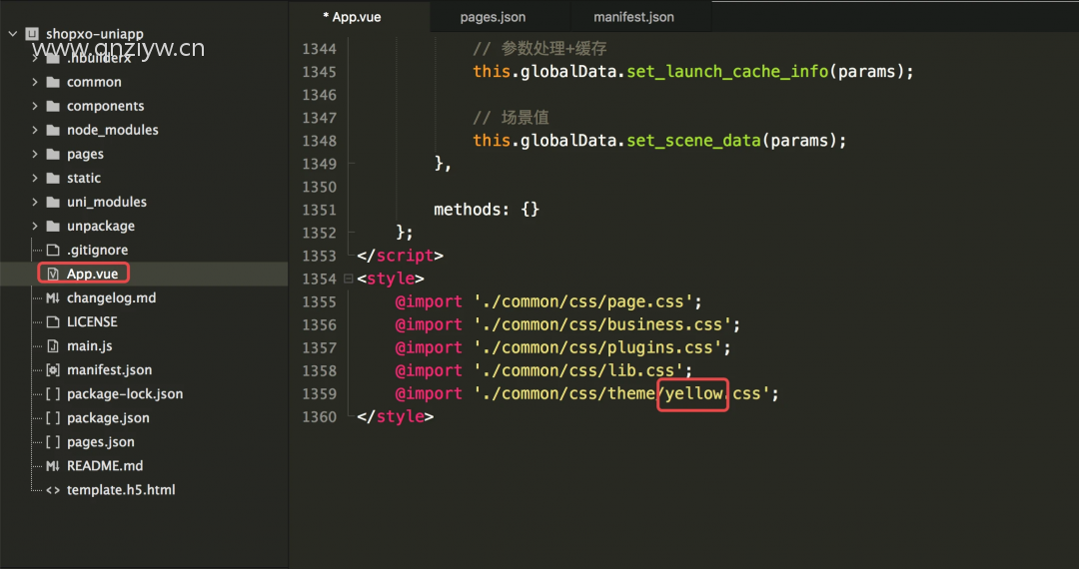Expand the unpackage folder chevron

pyautogui.click(x=34, y=226)
